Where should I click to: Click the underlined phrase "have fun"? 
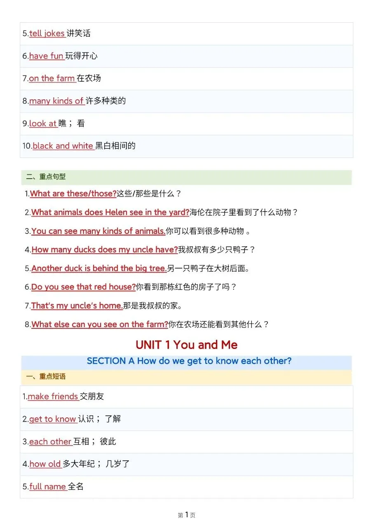(x=46, y=56)
